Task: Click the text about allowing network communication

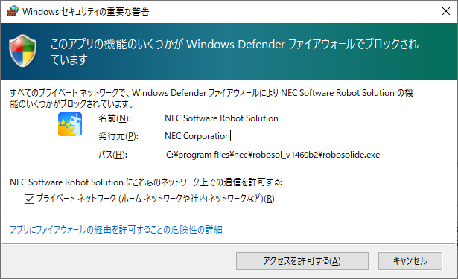Action: click(146, 182)
